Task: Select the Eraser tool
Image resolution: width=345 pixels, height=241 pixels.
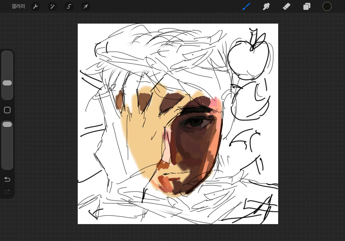Action: point(287,6)
